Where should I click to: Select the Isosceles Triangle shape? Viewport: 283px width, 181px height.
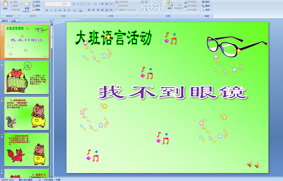pos(146,6)
